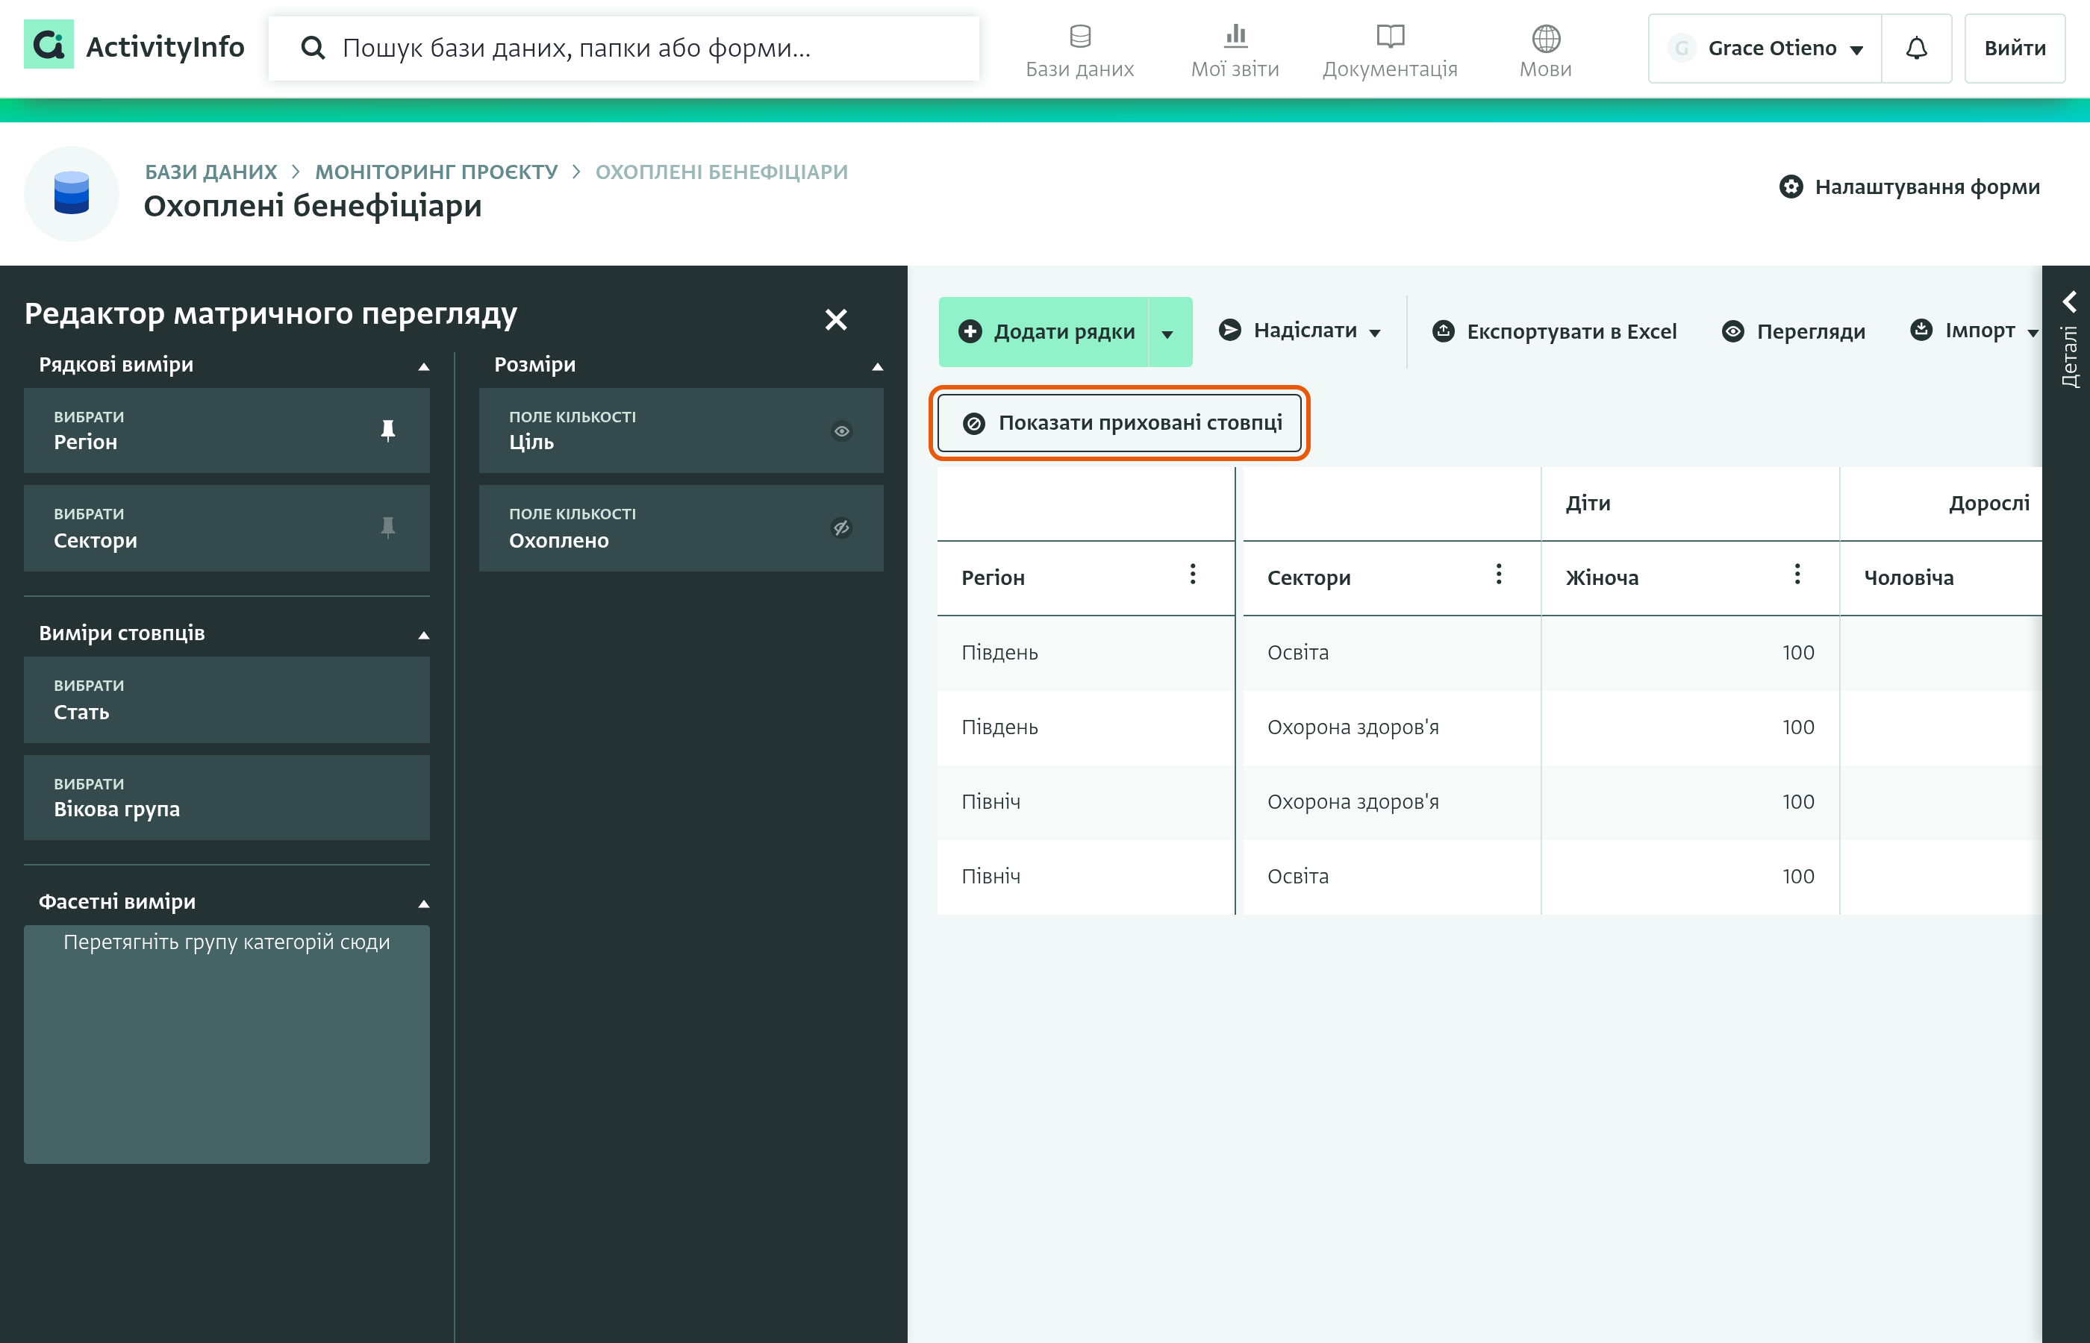The height and width of the screenshot is (1343, 2090).
Task: Toggle the pin on the Сектори dimension
Action: tap(388, 528)
